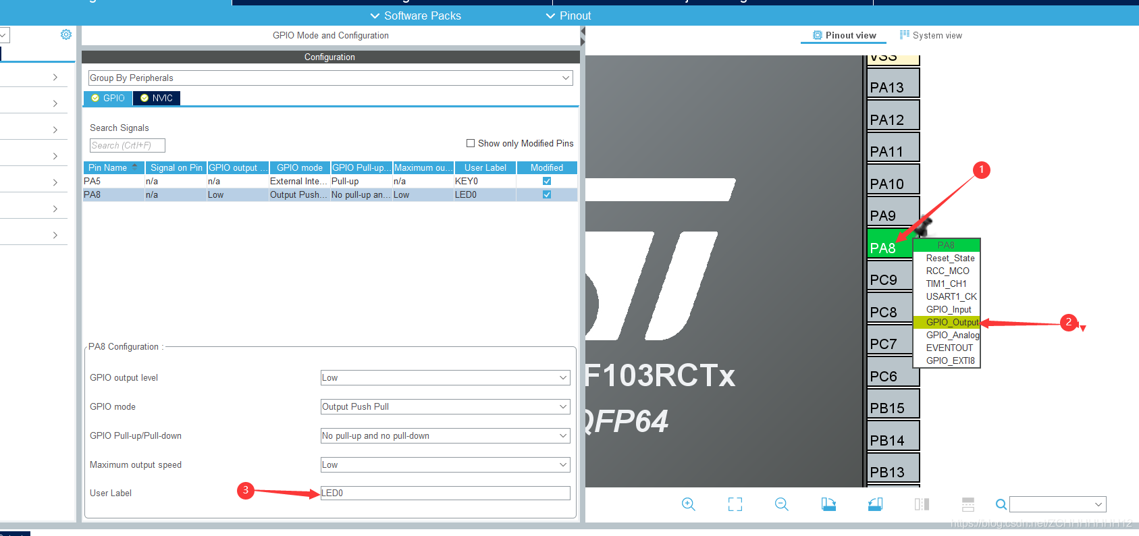Rotate the chip clockwise icon

(x=828, y=504)
